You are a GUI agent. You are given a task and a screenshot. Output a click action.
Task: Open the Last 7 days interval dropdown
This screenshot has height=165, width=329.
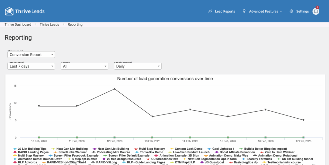pos(31,66)
